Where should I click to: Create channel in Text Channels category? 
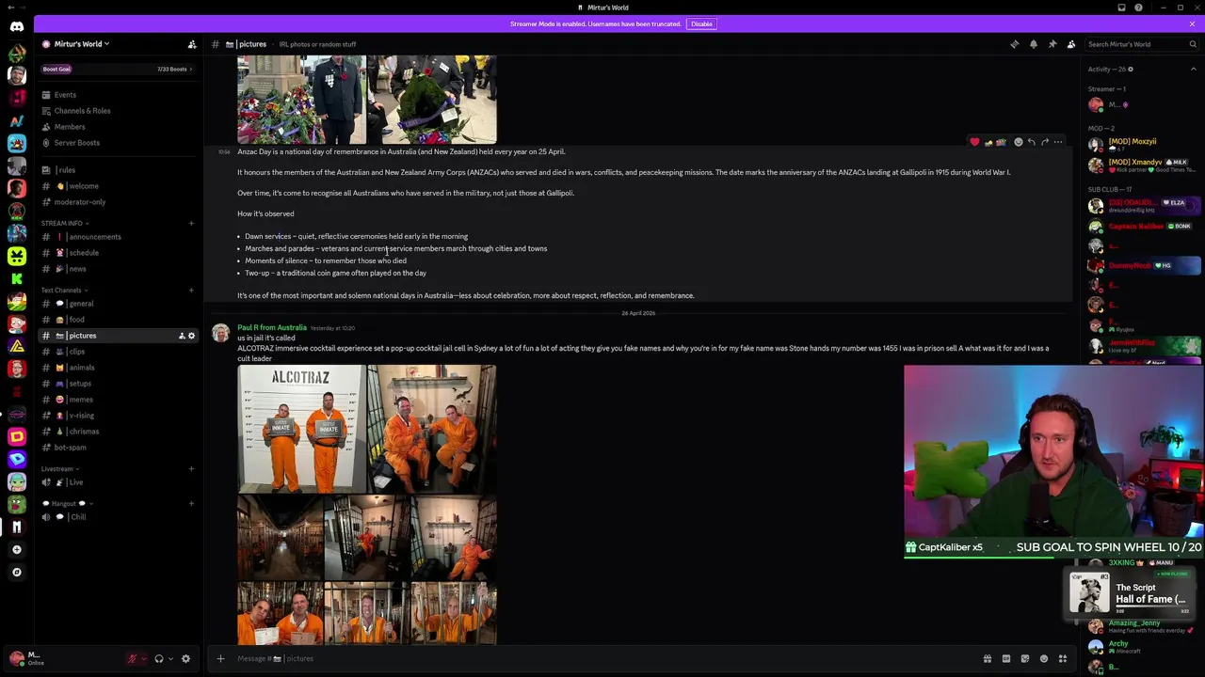[191, 290]
